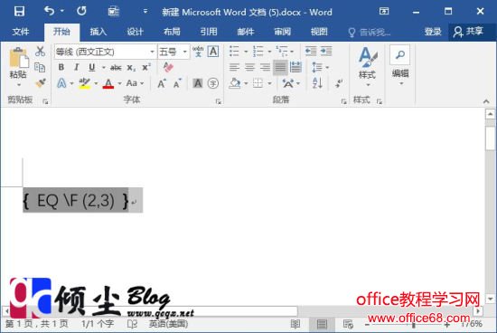Click the 粘贴 paste button
The width and height of the screenshot is (497, 333).
(x=18, y=67)
